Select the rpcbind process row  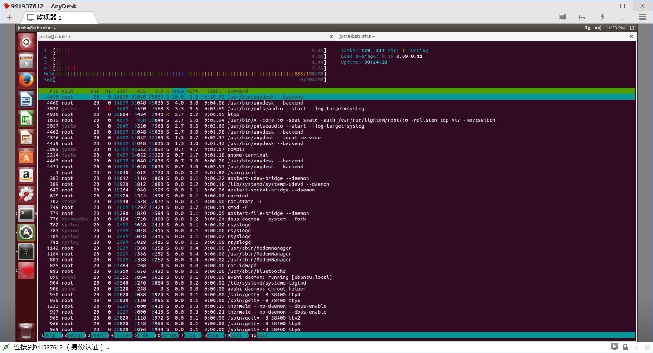click(336, 196)
